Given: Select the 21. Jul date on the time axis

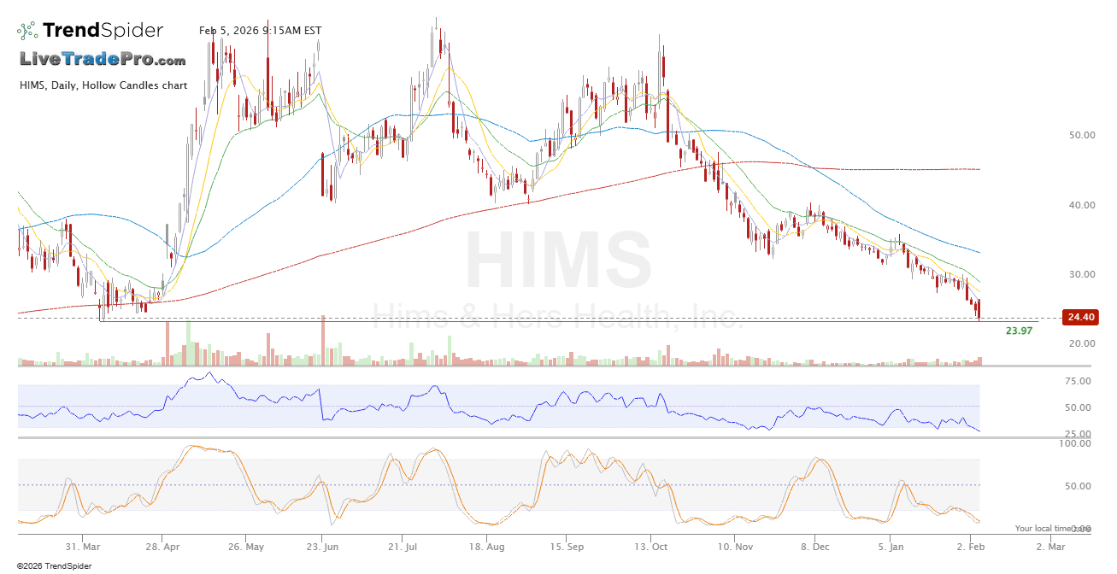Looking at the screenshot, I should click(x=403, y=546).
